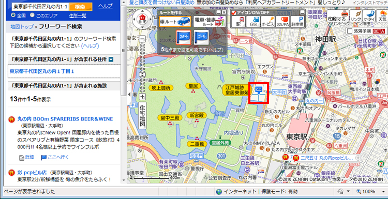Open 丸の内 BOOm SPARERIBS BEER&WINE link
Image resolution: width=388 pixels, height=199 pixels.
click(65, 119)
